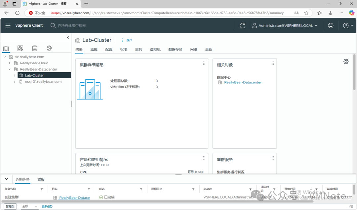Open the 更多任务 link
The image size is (357, 210).
(47, 206)
